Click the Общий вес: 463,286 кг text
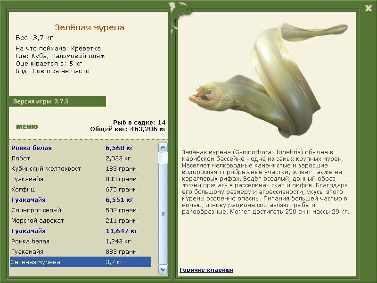This screenshot has height=283, width=377. coord(128,129)
